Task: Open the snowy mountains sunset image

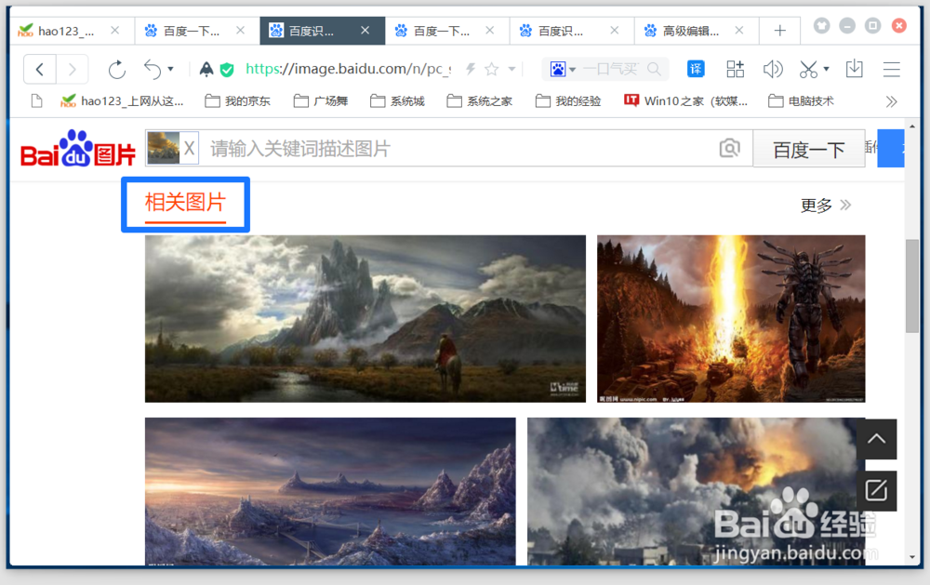Action: tap(330, 491)
